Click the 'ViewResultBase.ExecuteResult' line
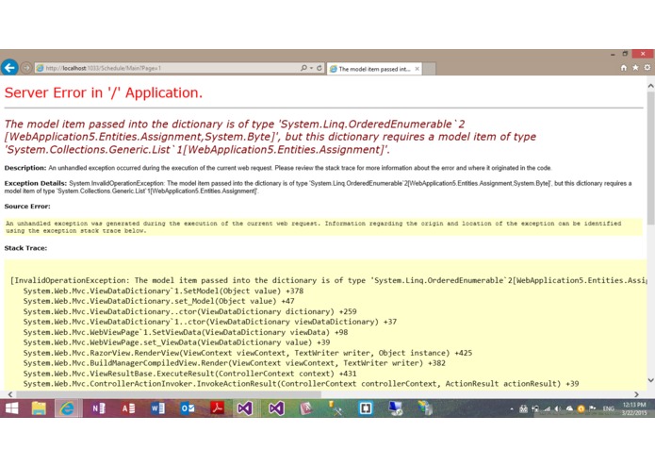 189,374
